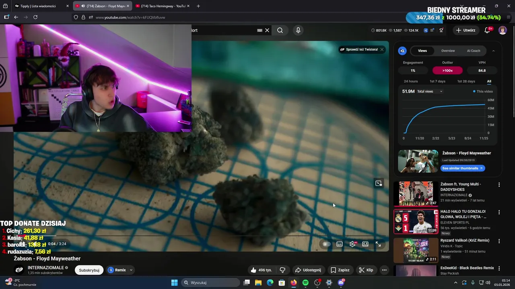
Task: Seek on the video progress bar
Action: click(201, 236)
